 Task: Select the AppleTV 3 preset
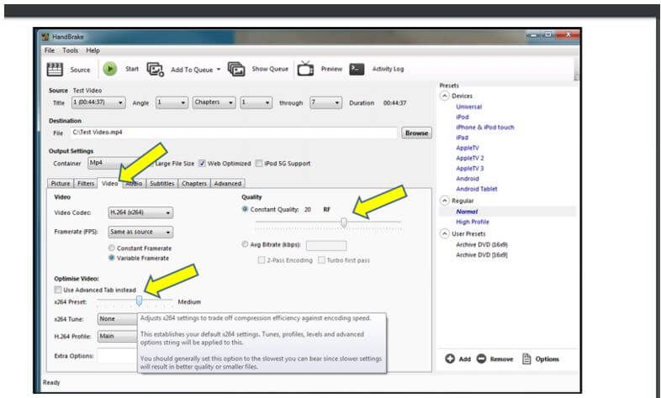[x=469, y=168]
